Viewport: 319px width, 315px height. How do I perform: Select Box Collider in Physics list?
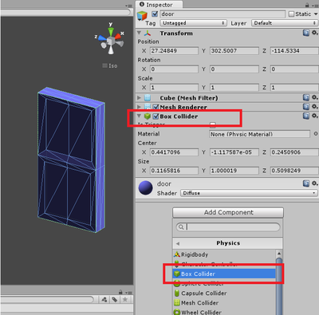tap(224, 274)
